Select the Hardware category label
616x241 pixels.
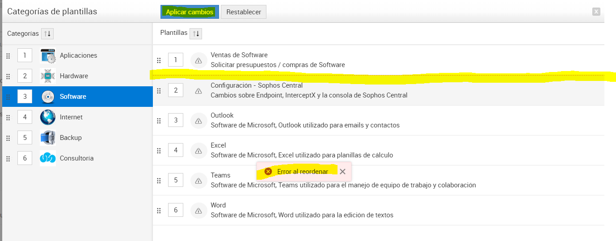[74, 76]
